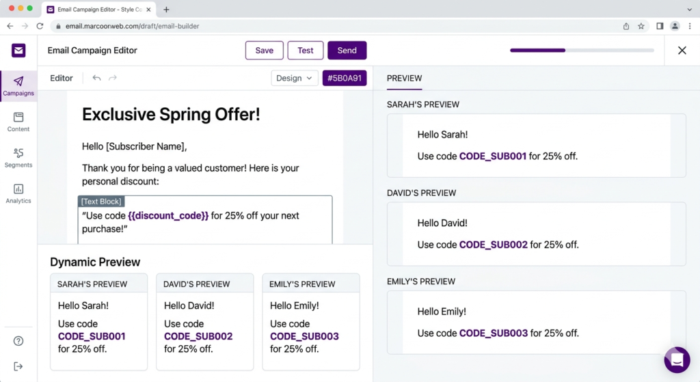
Task: Select SARAH'S PREVIEW card header in Dynamic Preview
Action: click(x=98, y=284)
